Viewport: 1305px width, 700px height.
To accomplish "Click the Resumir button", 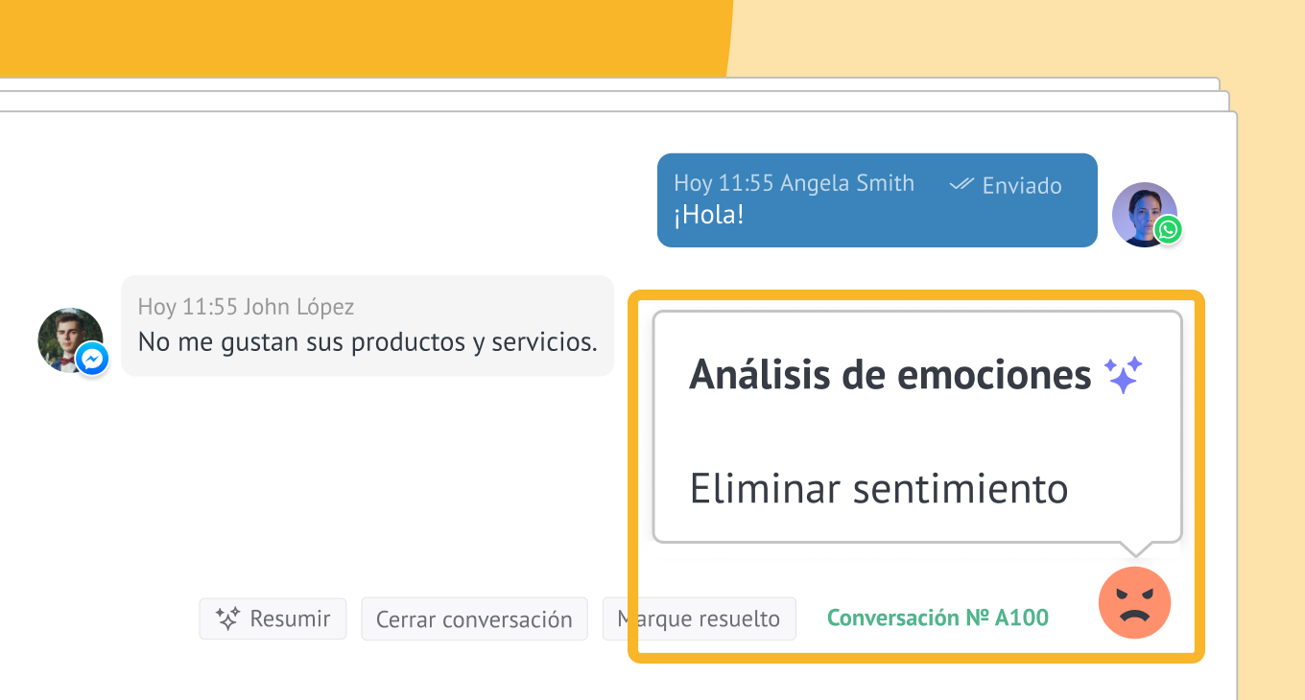I will point(273,618).
